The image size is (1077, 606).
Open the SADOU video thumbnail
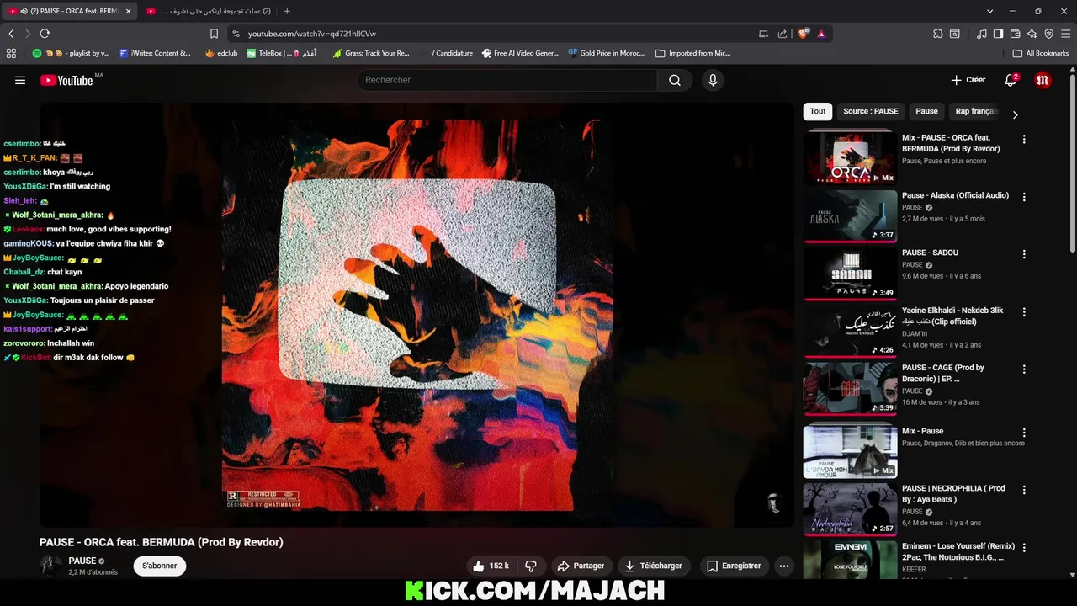pyautogui.click(x=850, y=273)
